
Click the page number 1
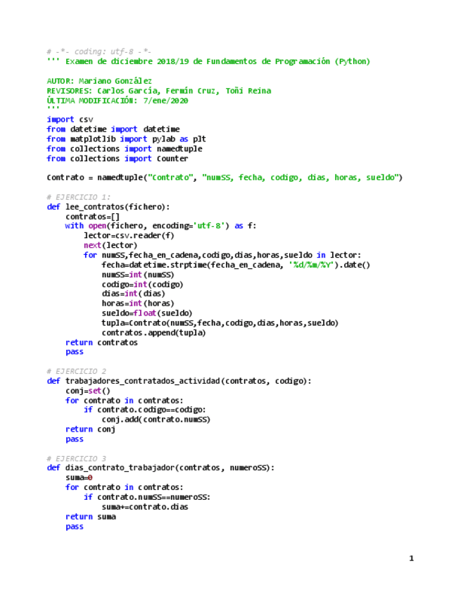(411, 558)
